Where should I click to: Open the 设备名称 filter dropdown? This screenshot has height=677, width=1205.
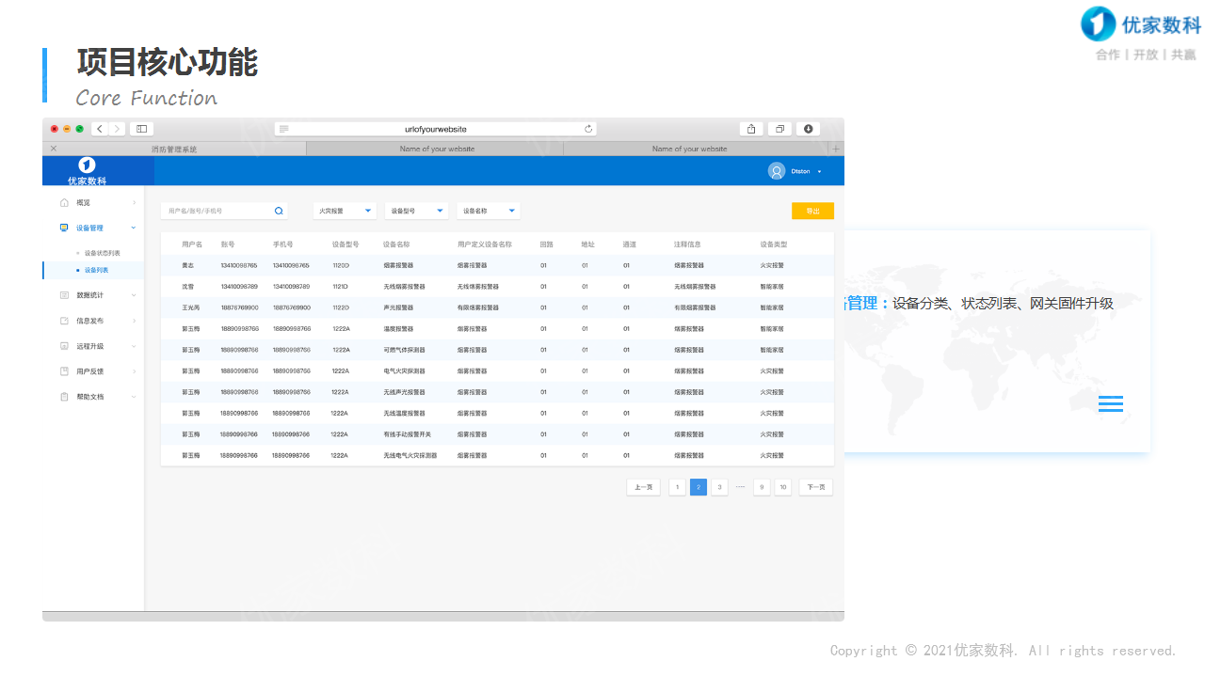[489, 212]
